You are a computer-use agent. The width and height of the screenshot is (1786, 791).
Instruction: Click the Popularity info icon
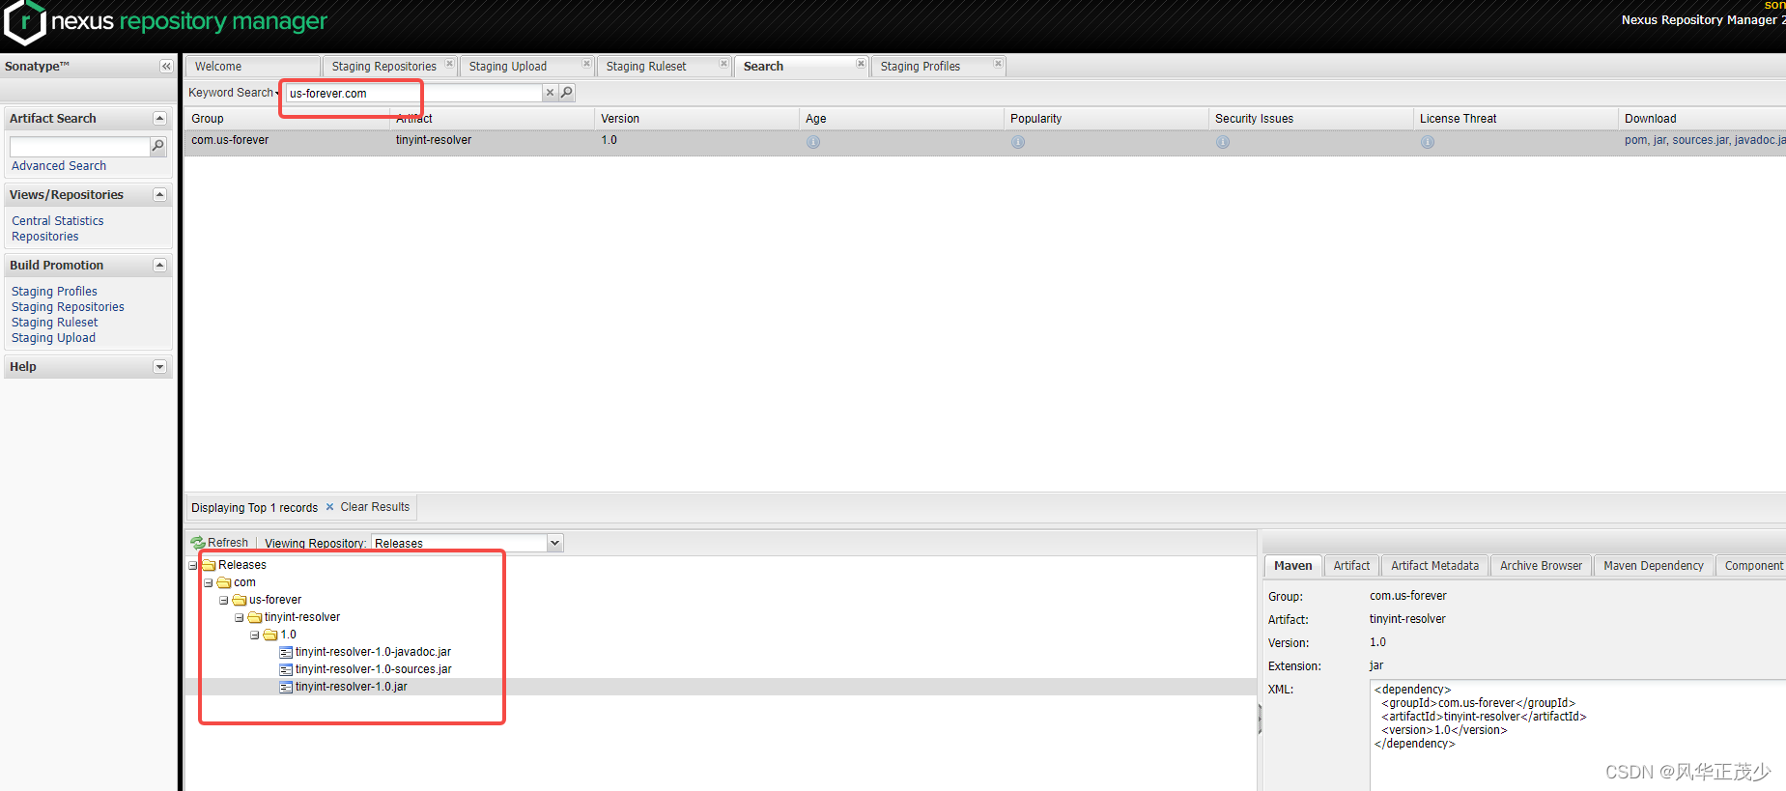tap(1018, 142)
